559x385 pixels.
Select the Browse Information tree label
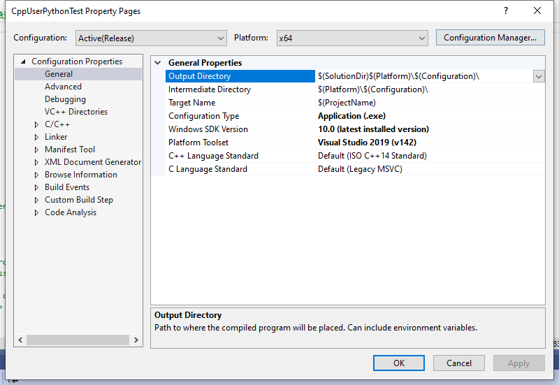pos(81,175)
